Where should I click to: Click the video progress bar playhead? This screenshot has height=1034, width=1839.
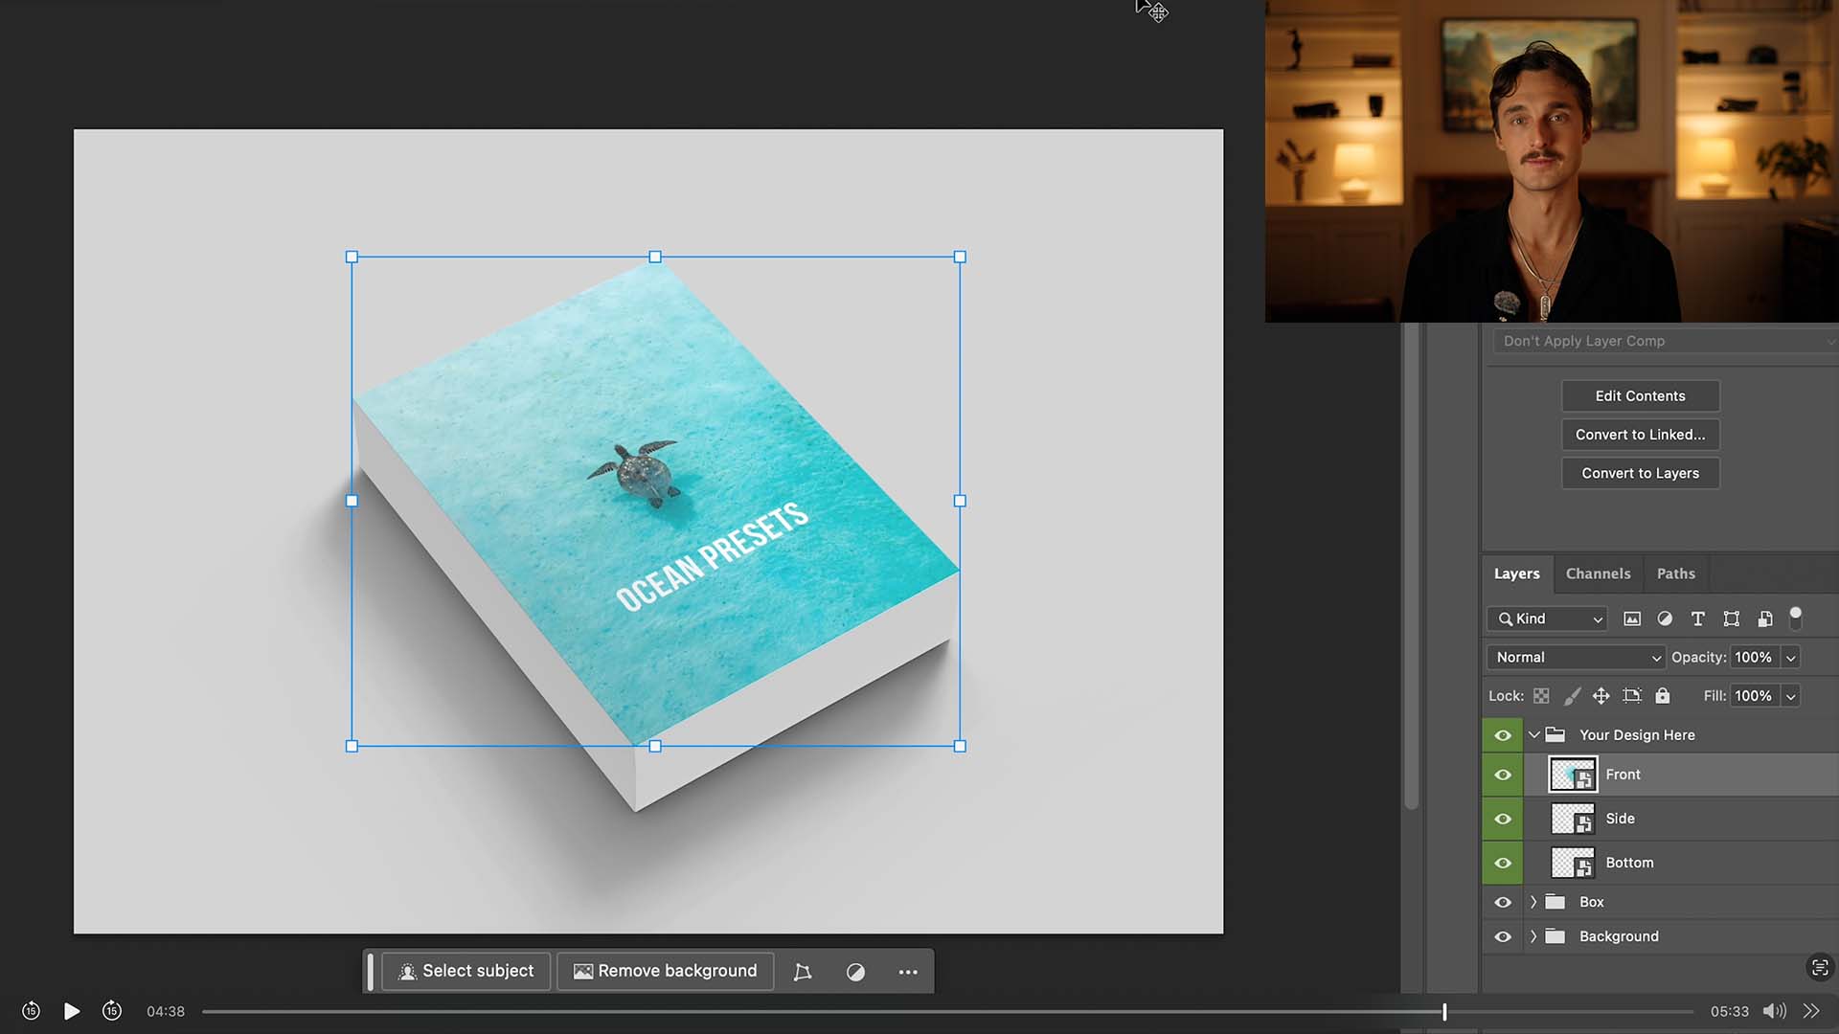1444,1011
